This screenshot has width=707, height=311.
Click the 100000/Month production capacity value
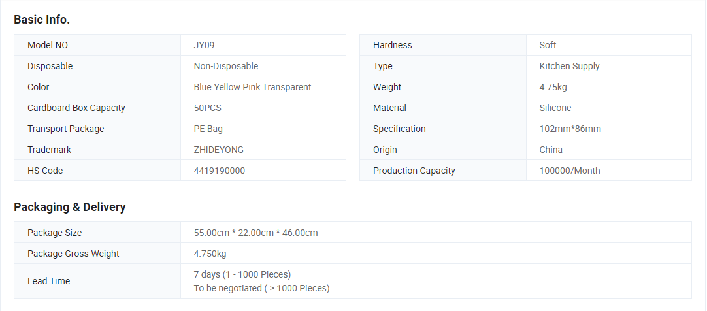pos(570,171)
